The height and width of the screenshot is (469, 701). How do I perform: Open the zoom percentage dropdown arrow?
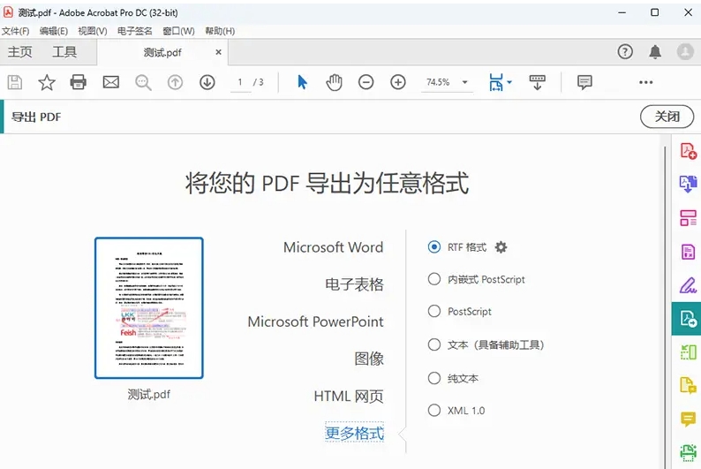(465, 82)
